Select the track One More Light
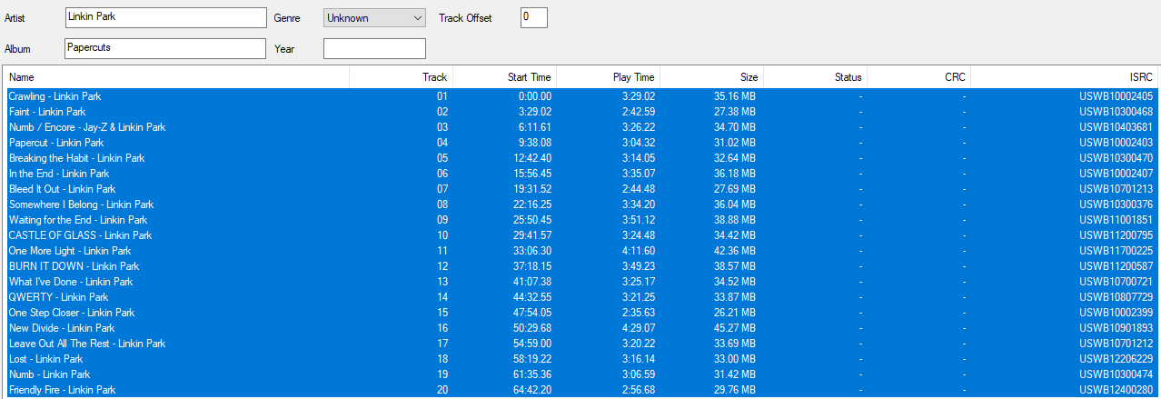The height and width of the screenshot is (399, 1161). (580, 251)
